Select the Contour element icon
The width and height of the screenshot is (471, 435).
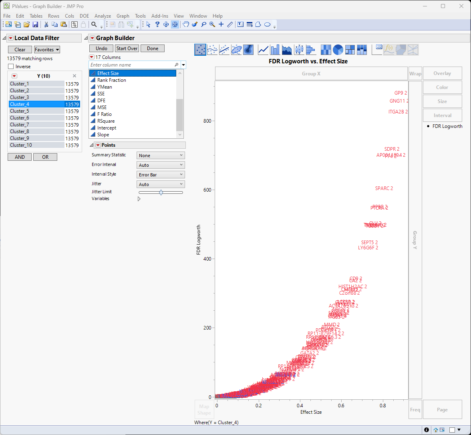coord(249,49)
